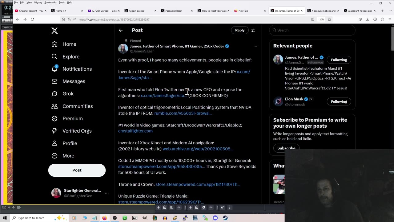Screen dimensions: 394x222
Task: Open Grok in X sidebar
Action: pyautogui.click(x=62, y=94)
